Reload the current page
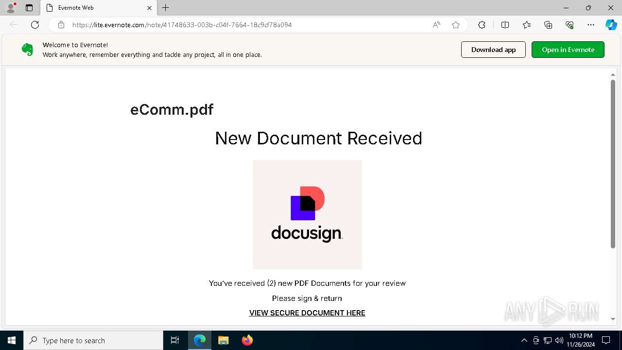This screenshot has width=622, height=350. pyautogui.click(x=35, y=25)
